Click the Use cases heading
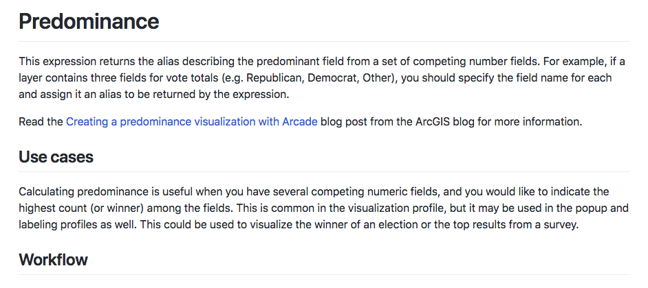Screen dimensions: 648x288 click(x=56, y=157)
